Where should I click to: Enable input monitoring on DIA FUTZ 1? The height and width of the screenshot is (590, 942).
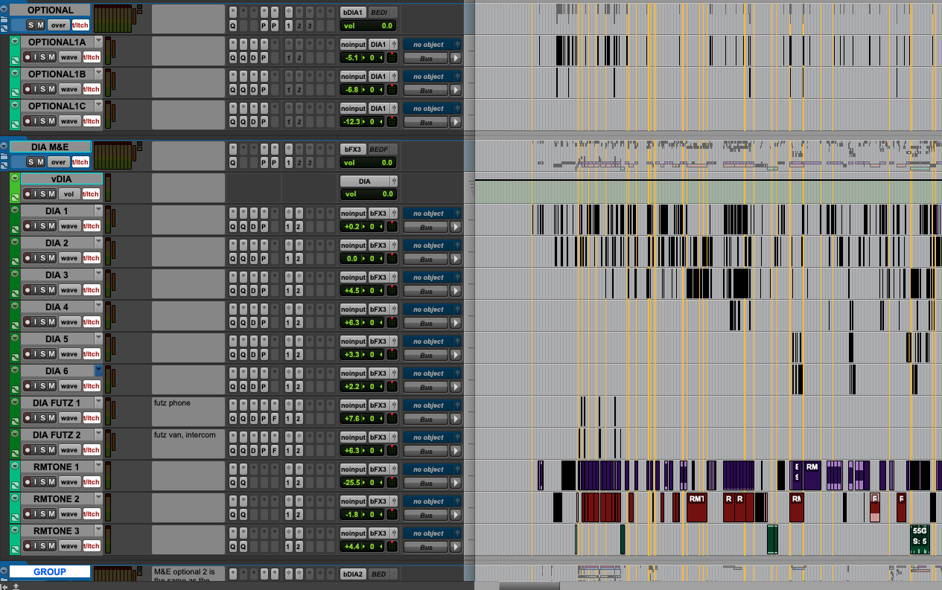coord(36,418)
